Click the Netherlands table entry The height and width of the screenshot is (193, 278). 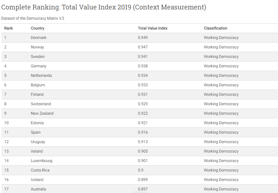tap(41, 75)
